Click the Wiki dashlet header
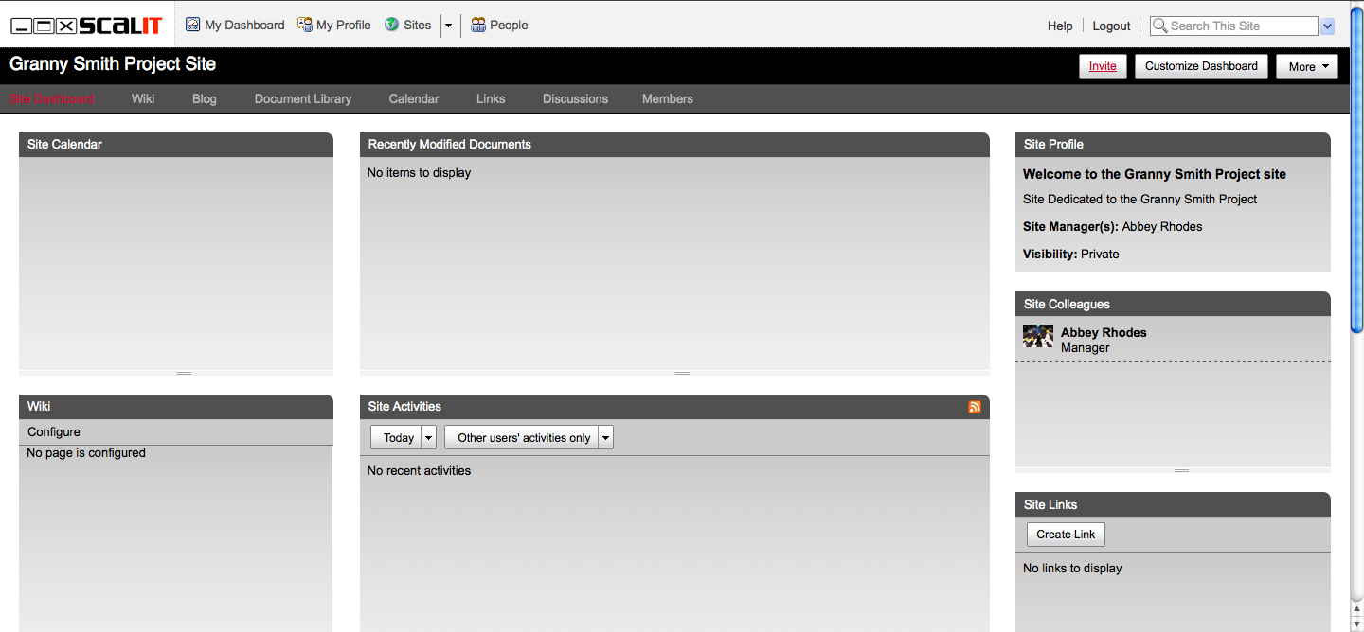Image resolution: width=1364 pixels, height=632 pixels. pos(176,407)
